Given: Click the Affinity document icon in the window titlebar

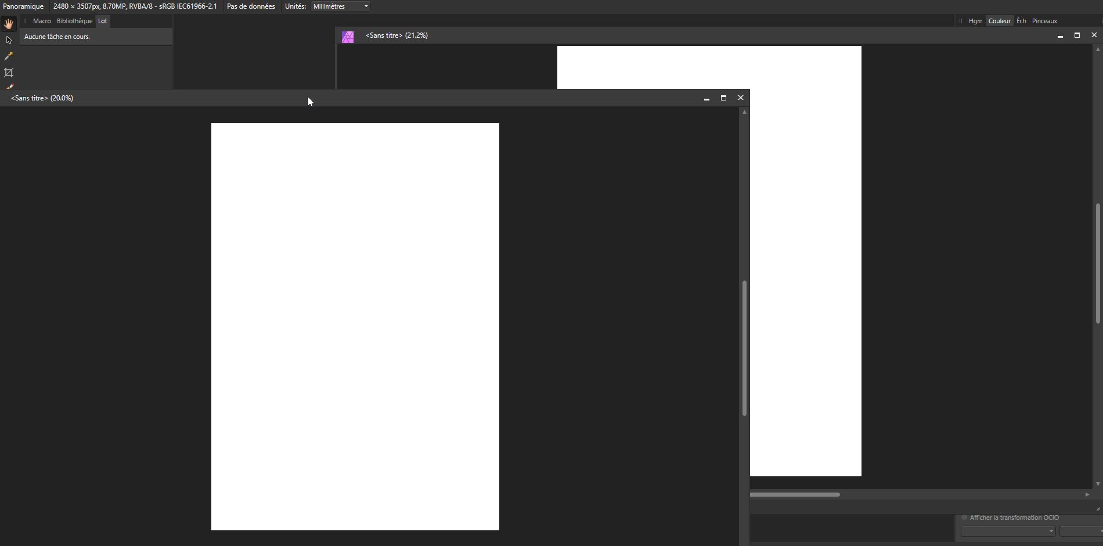Looking at the screenshot, I should tap(348, 36).
